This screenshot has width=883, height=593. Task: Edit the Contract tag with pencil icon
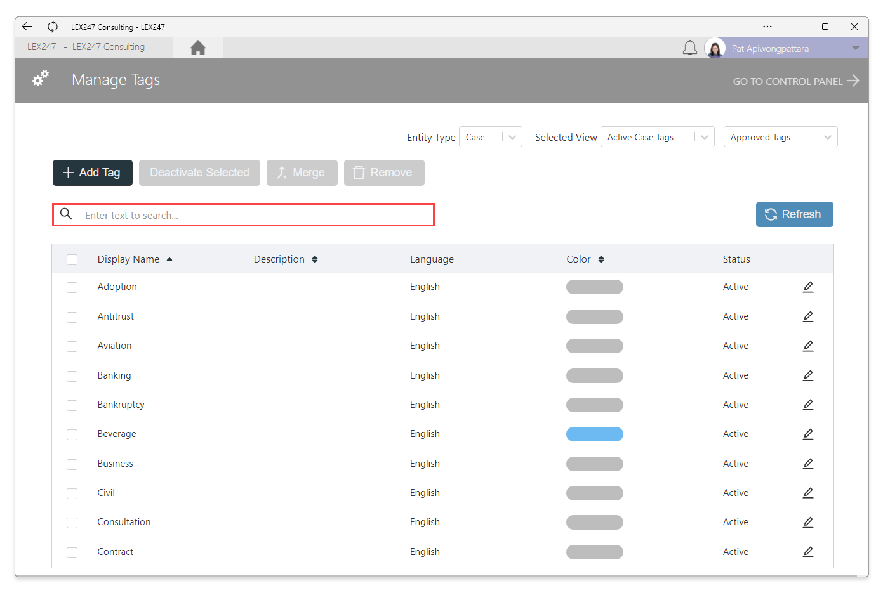[808, 552]
